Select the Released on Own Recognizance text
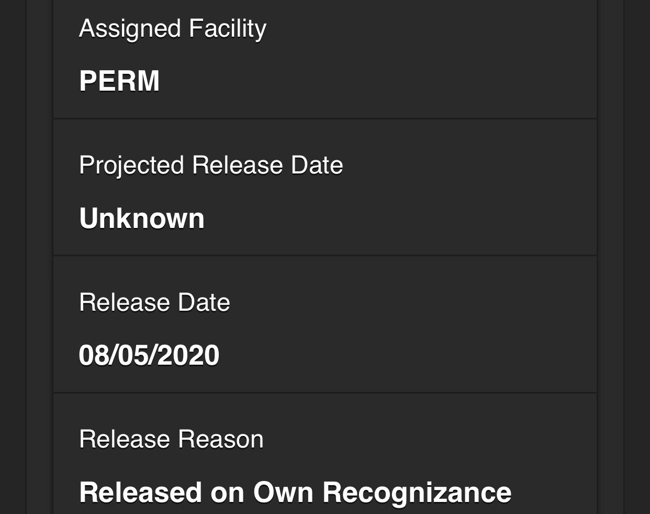 [x=295, y=493]
